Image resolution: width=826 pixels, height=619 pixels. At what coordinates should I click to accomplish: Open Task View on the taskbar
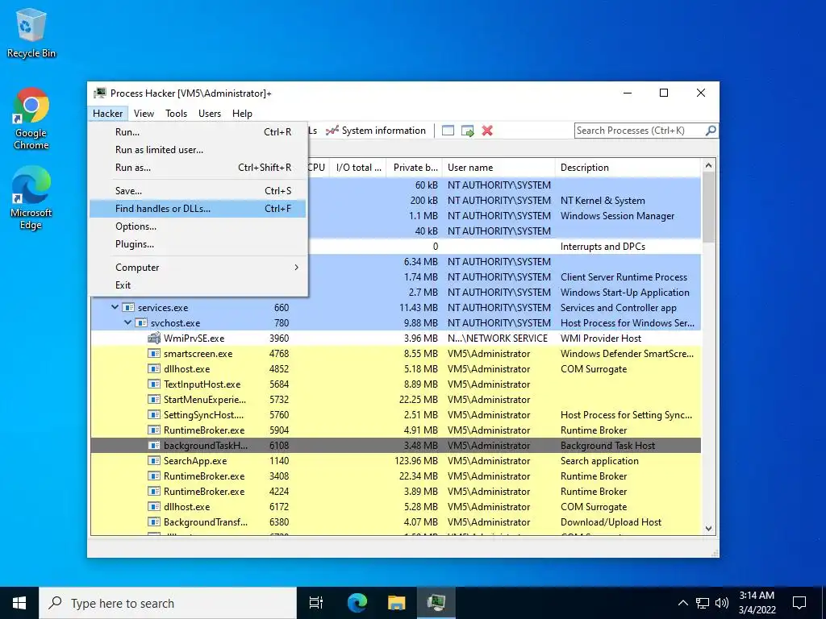click(x=315, y=603)
